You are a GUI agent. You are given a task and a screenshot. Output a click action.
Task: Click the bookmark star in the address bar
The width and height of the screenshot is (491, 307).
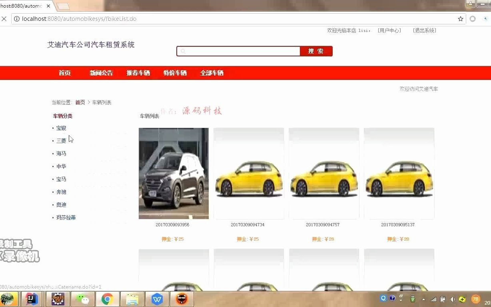click(x=461, y=18)
